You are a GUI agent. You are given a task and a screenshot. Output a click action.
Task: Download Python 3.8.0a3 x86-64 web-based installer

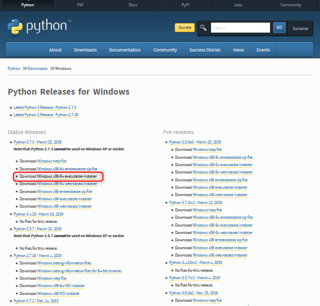223,172
